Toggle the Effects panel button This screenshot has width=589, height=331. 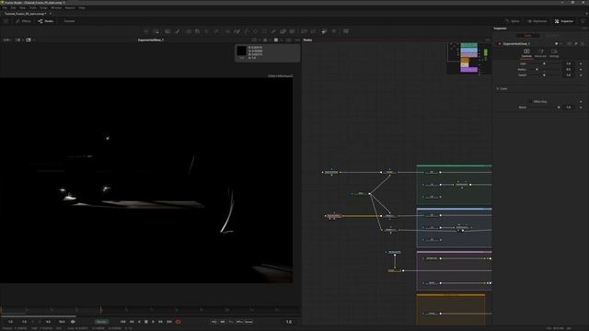pos(23,21)
